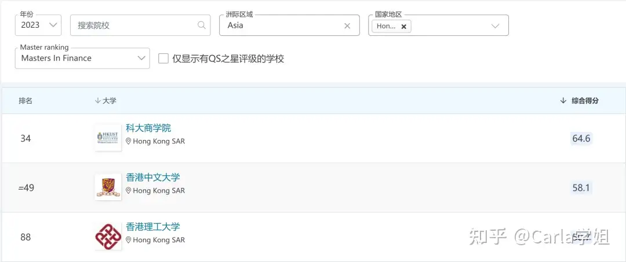Click the rank 88 cell
The width and height of the screenshot is (626, 262).
tap(26, 237)
